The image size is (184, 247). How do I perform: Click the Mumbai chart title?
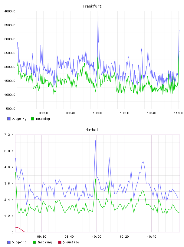[x=92, y=130]
